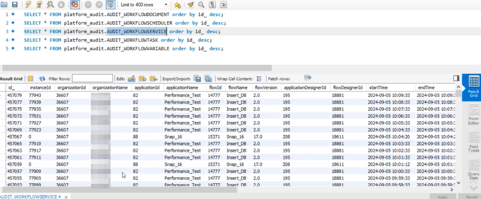The width and height of the screenshot is (481, 199).
Task: Commit transaction check mark icon
Action: click(x=88, y=4)
